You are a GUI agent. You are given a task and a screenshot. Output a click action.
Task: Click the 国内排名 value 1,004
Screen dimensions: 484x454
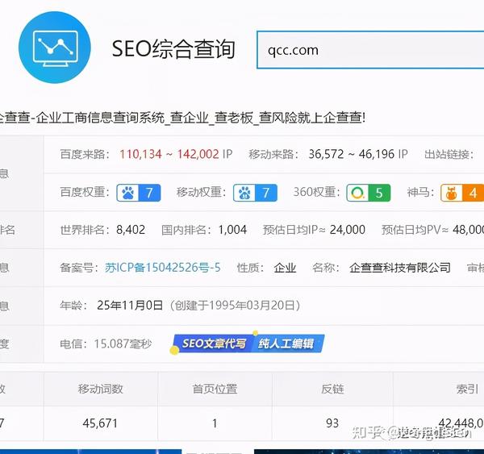(x=232, y=230)
